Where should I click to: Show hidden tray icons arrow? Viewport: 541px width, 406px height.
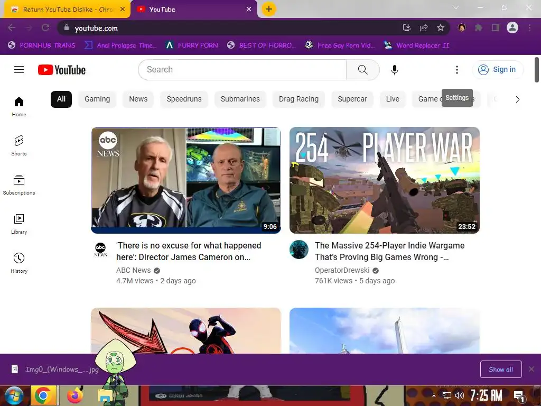click(434, 395)
